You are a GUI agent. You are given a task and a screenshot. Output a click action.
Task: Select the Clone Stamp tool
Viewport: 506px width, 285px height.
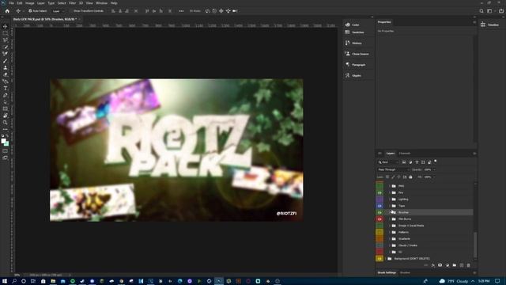[6, 67]
